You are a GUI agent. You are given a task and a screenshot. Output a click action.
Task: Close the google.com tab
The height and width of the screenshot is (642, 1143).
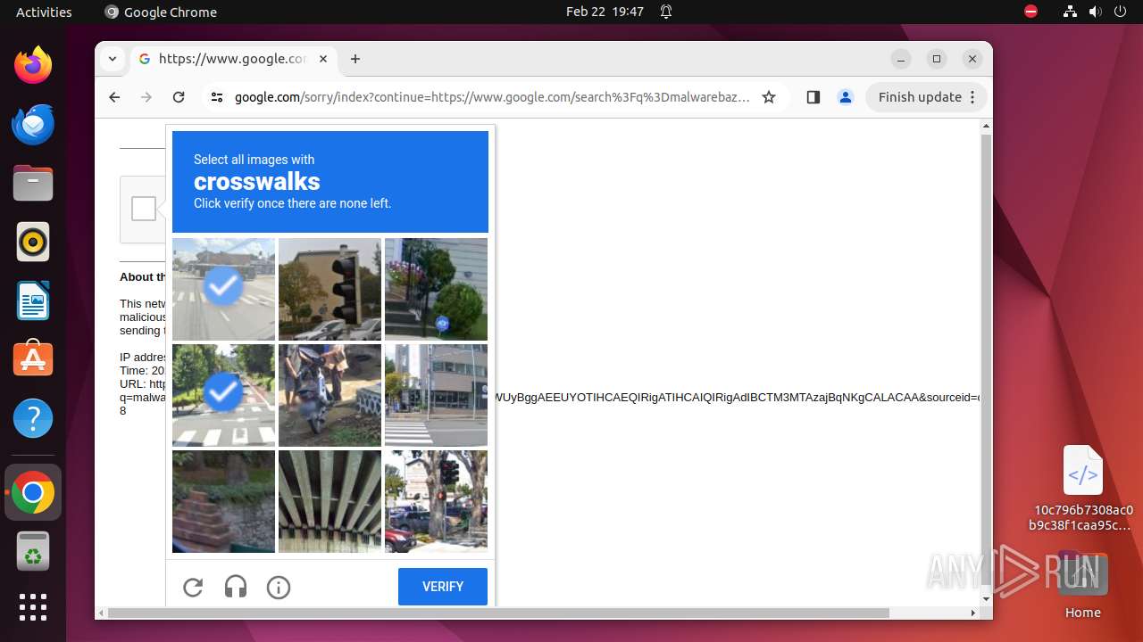(323, 59)
